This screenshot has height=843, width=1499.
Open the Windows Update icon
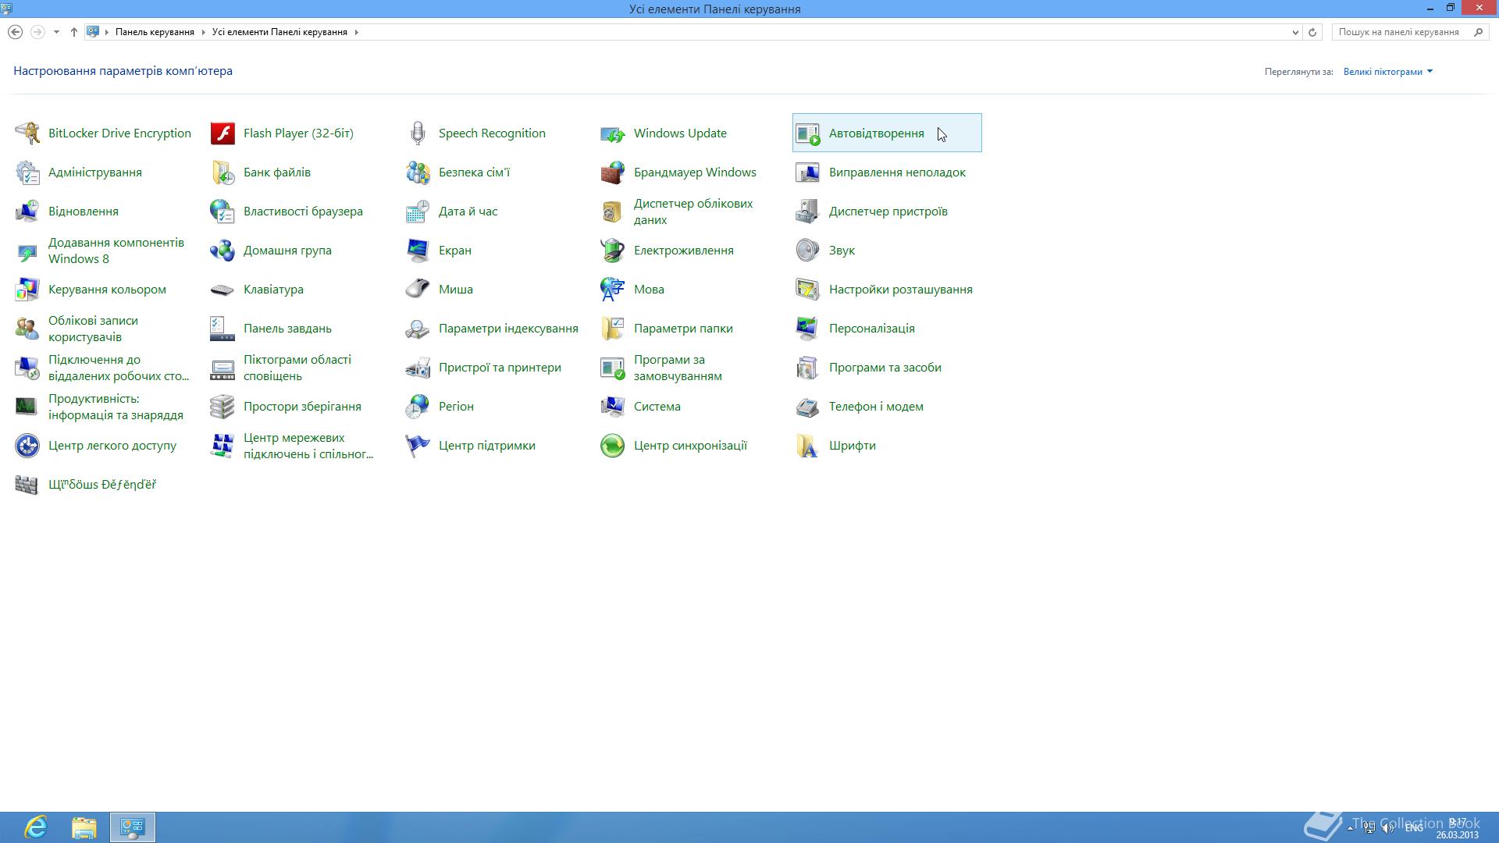pos(613,133)
